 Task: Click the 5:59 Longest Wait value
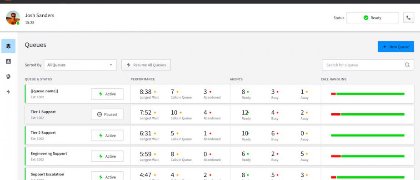click(145, 154)
